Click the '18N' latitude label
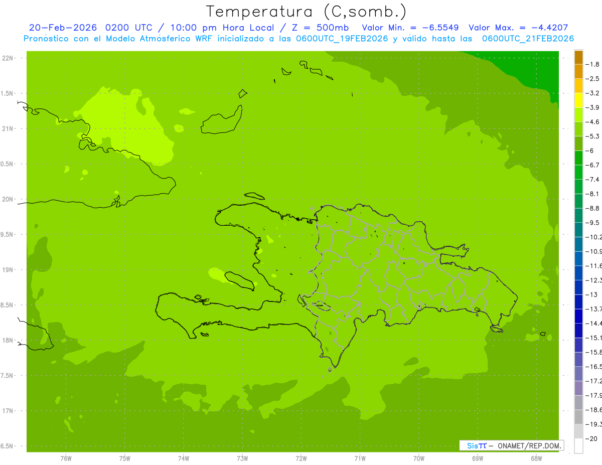 coord(7,340)
